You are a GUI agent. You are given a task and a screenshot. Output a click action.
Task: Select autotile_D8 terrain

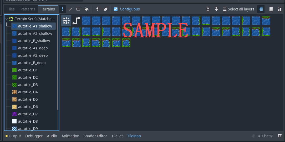[33, 121]
